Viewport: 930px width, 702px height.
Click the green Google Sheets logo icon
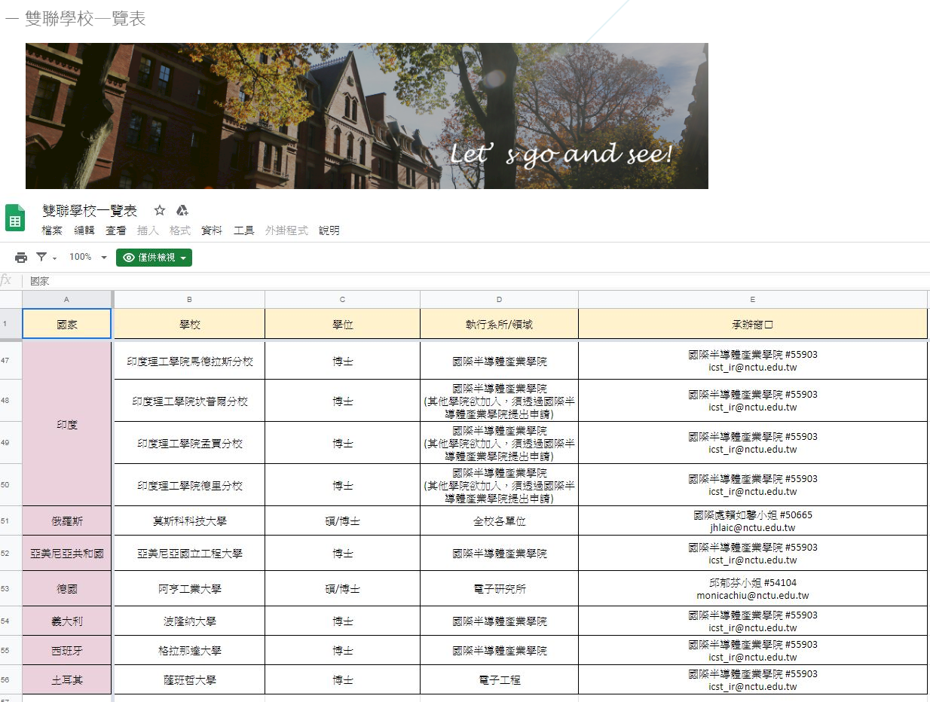[15, 218]
